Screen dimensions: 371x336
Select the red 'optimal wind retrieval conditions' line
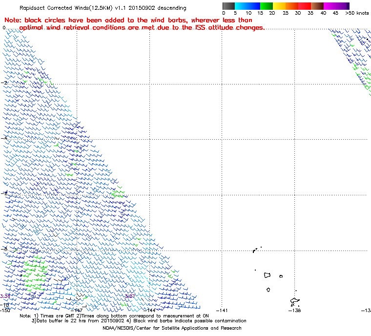tap(142, 28)
